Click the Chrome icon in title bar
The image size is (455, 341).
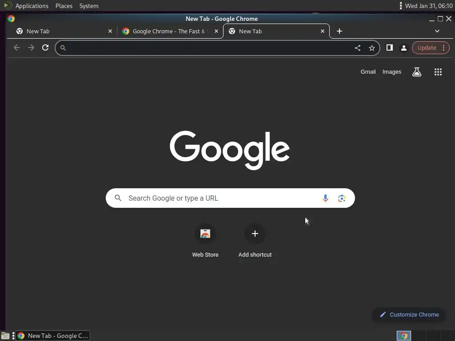[x=11, y=19]
